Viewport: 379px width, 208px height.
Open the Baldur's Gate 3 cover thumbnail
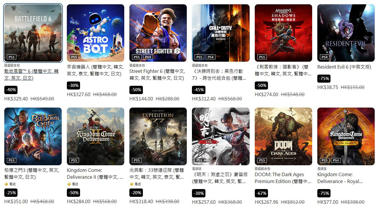tap(33, 136)
